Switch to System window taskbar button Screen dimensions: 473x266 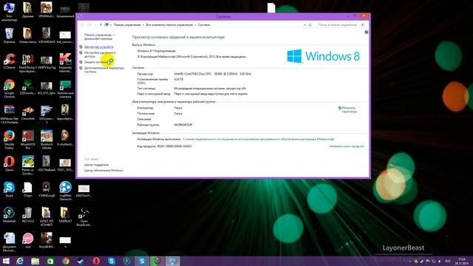click(172, 261)
